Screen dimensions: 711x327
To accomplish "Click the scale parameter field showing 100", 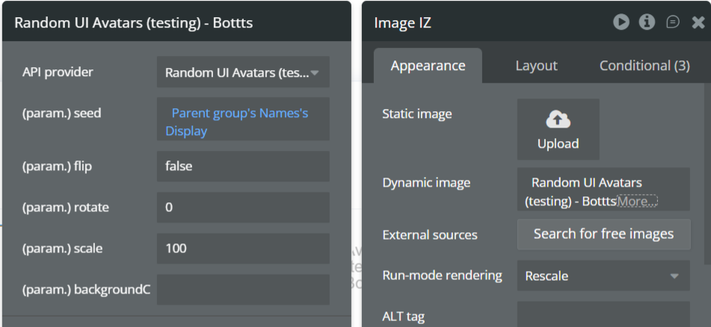I will (243, 249).
